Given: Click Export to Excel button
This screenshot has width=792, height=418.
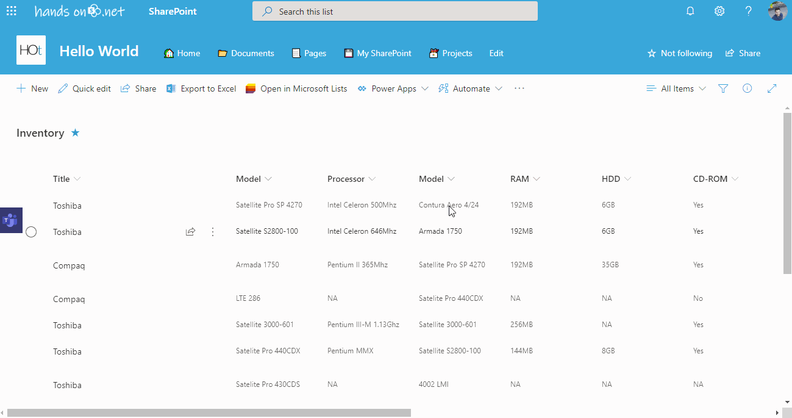Looking at the screenshot, I should point(201,88).
